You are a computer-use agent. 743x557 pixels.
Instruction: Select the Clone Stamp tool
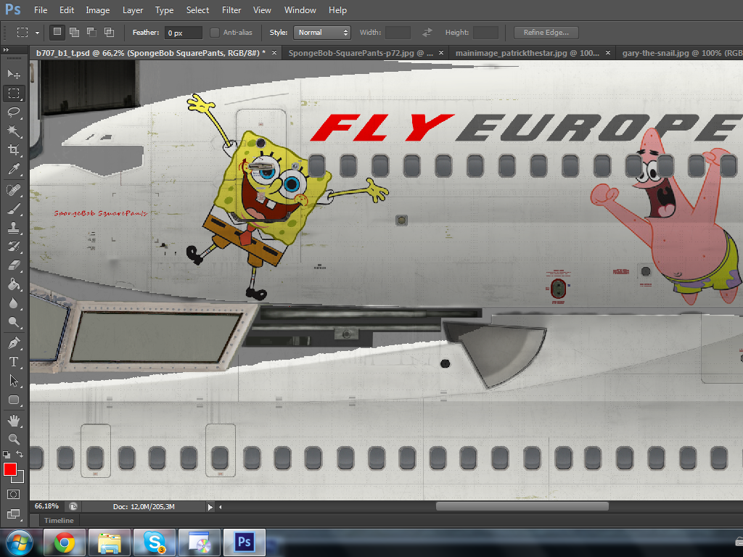pos(13,228)
